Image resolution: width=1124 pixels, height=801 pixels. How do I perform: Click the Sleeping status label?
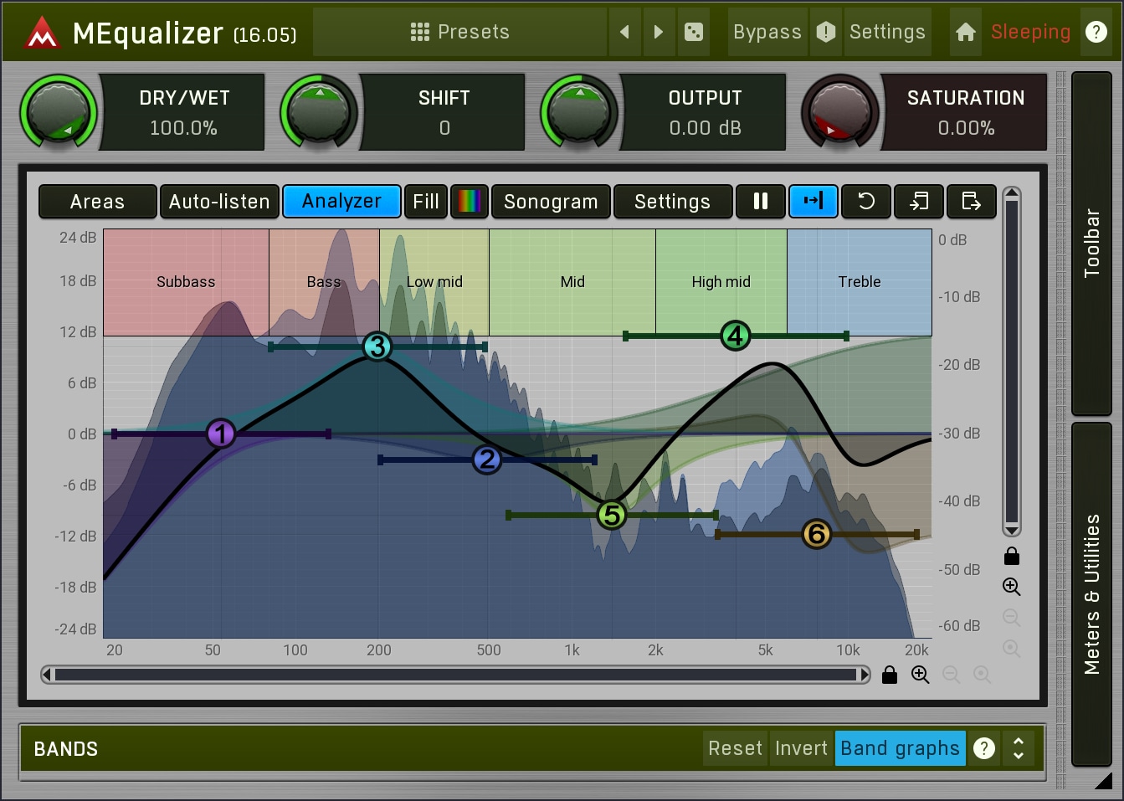tap(1030, 32)
